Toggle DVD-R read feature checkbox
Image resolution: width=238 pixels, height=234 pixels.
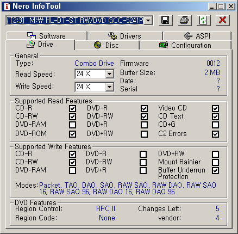tap(144, 108)
